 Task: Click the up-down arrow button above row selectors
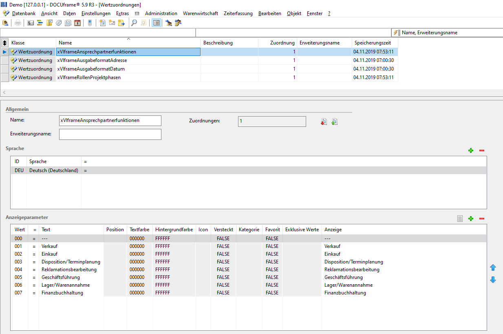tap(4, 42)
